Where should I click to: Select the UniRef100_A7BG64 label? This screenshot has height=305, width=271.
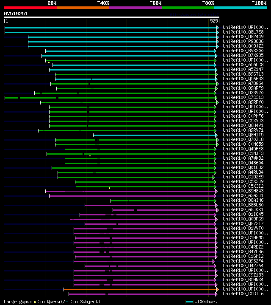click(x=243, y=83)
